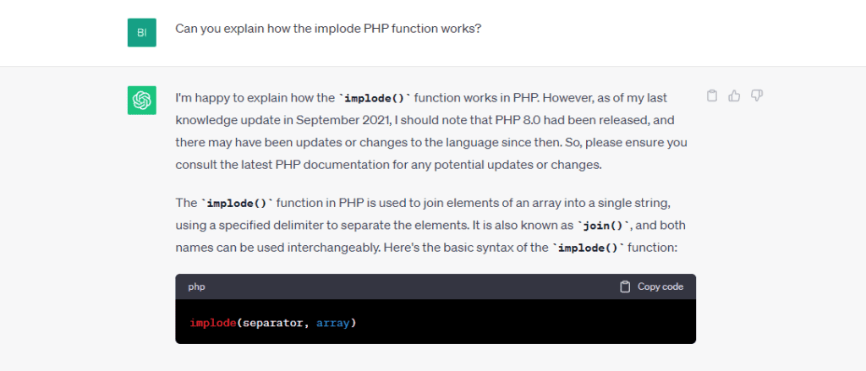Click the user question about implode

pyautogui.click(x=328, y=28)
